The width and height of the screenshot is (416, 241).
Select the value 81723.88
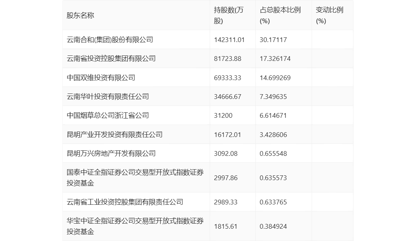pos(228,59)
